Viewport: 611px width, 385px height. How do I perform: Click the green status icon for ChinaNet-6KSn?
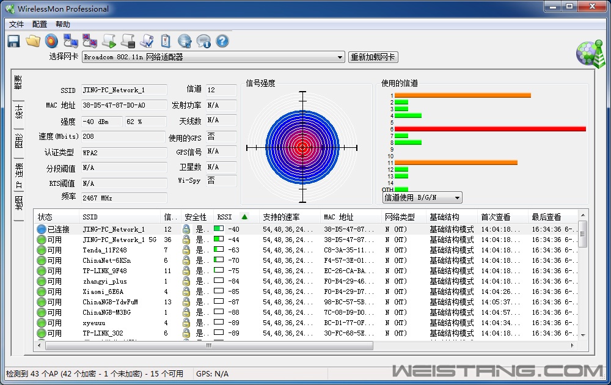pos(42,260)
